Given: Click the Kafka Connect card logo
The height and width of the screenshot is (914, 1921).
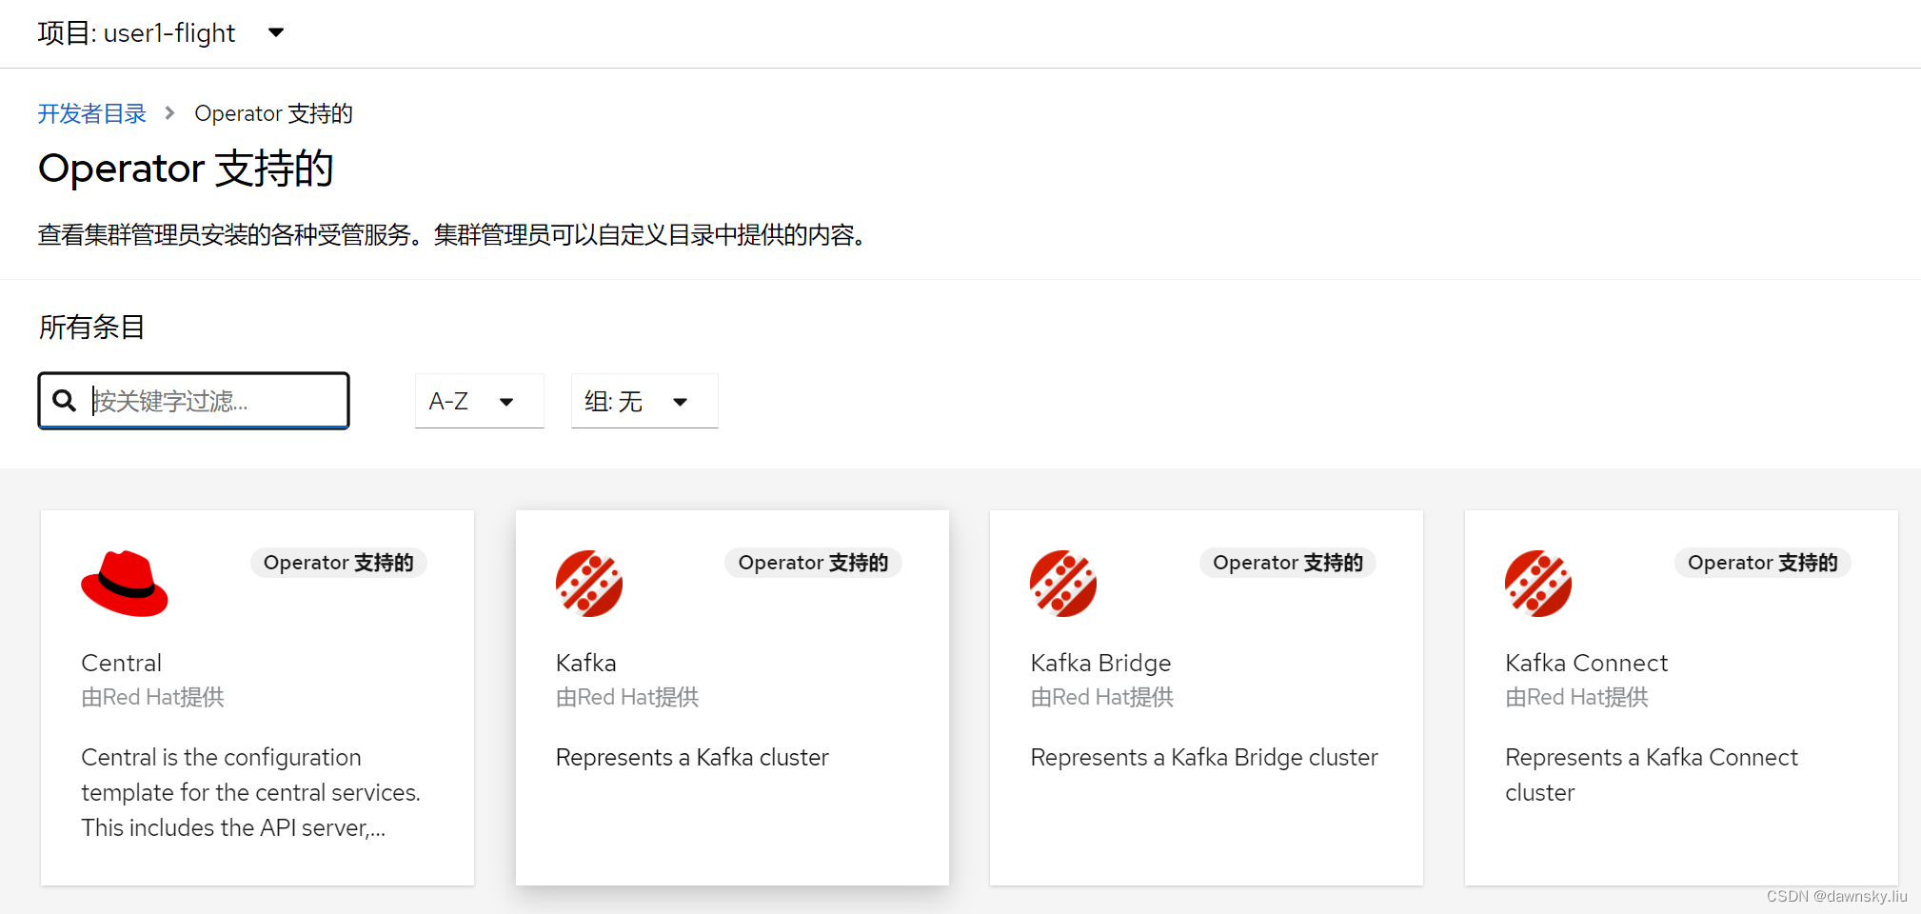Looking at the screenshot, I should tap(1538, 584).
